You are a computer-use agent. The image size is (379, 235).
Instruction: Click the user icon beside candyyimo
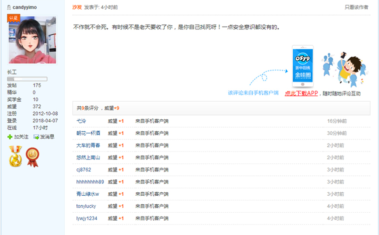pyautogui.click(x=8, y=7)
